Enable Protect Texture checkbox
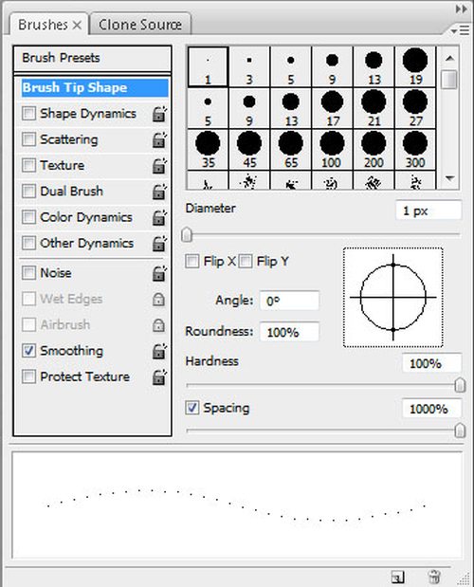474x587 pixels. 28,376
